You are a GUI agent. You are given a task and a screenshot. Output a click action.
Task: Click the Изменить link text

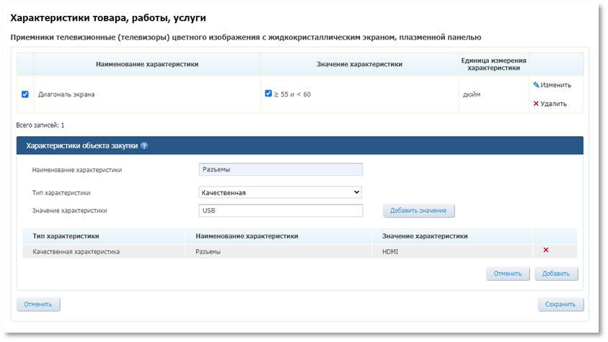click(x=556, y=85)
